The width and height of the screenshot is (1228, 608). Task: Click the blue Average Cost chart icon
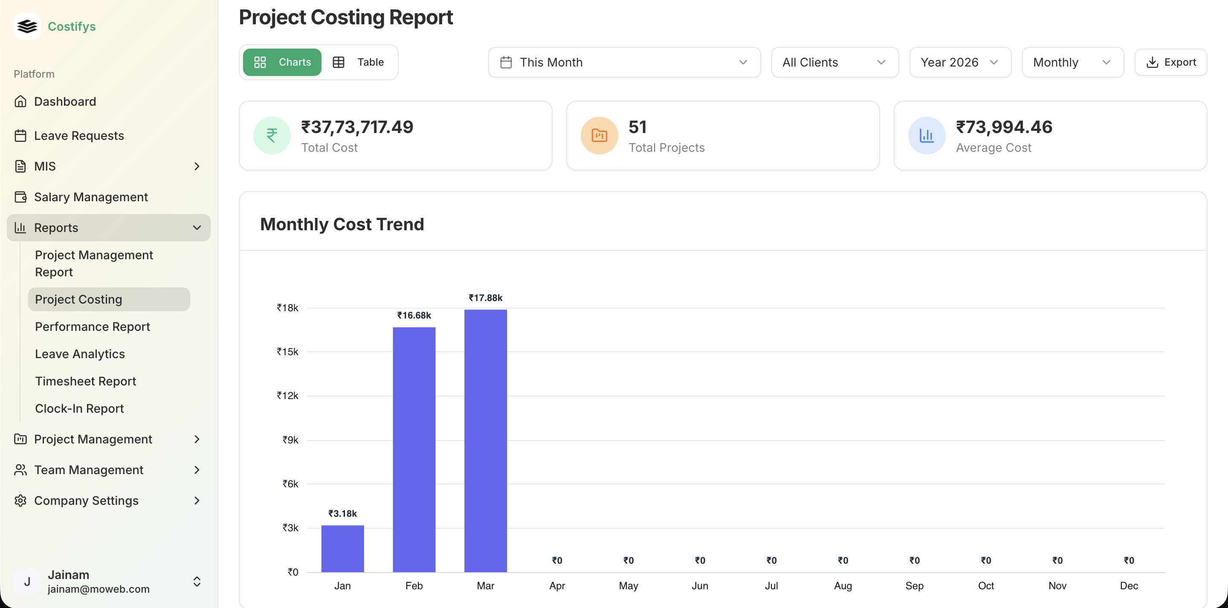926,136
